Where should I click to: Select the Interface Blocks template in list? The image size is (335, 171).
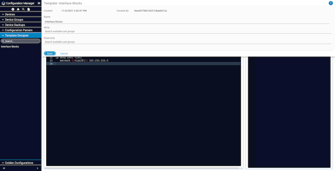[10, 47]
